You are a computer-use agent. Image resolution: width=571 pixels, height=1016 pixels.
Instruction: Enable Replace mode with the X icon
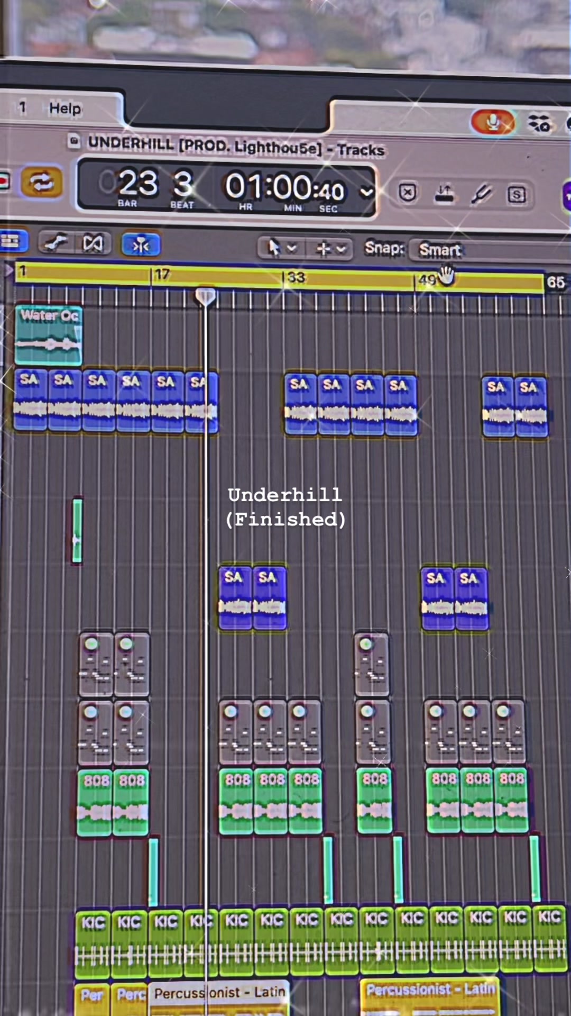click(408, 192)
